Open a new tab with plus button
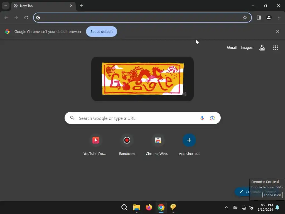 click(81, 6)
